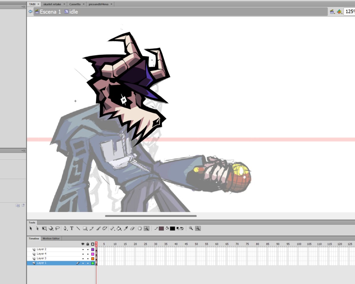Choose the Hand tool
Viewport: 355px width, 284px height.
(140, 228)
